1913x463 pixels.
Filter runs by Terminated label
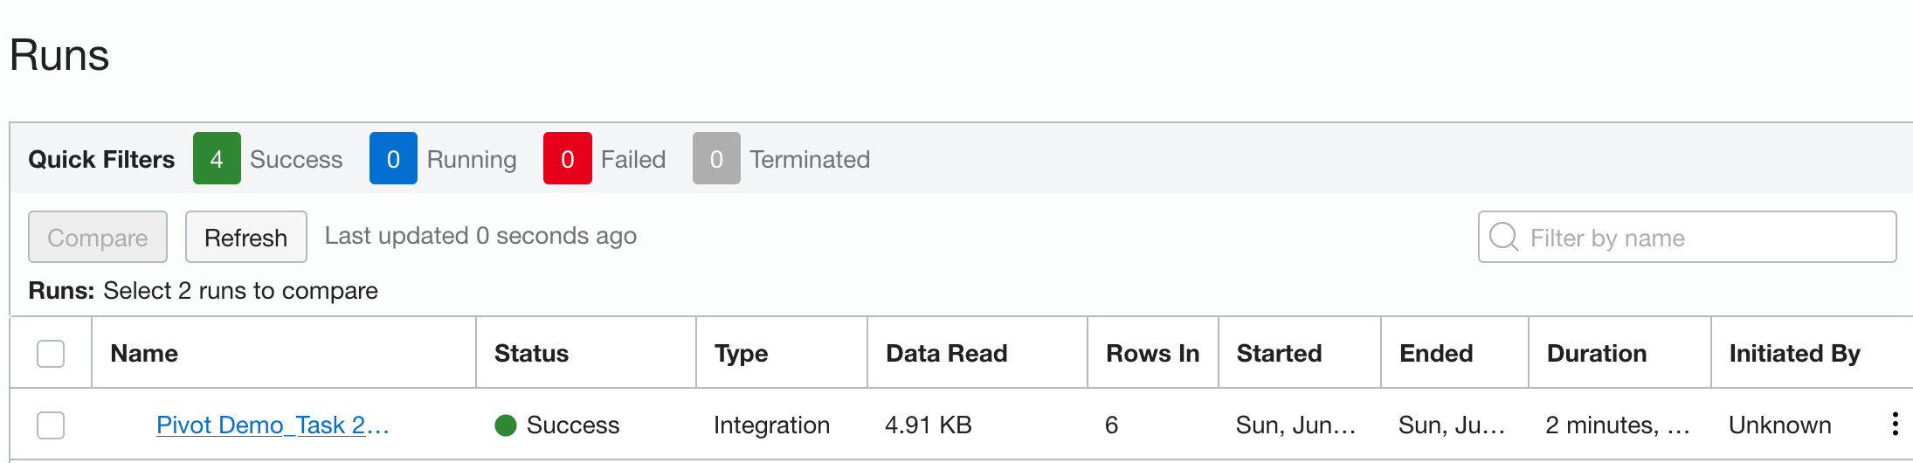[x=810, y=159]
